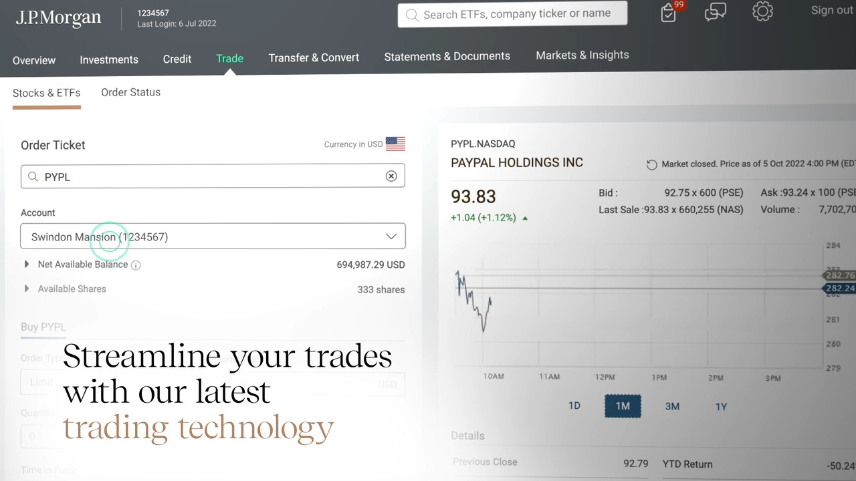Expand the Net Available Balance section
Viewport: 856px width, 481px height.
pyautogui.click(x=26, y=264)
